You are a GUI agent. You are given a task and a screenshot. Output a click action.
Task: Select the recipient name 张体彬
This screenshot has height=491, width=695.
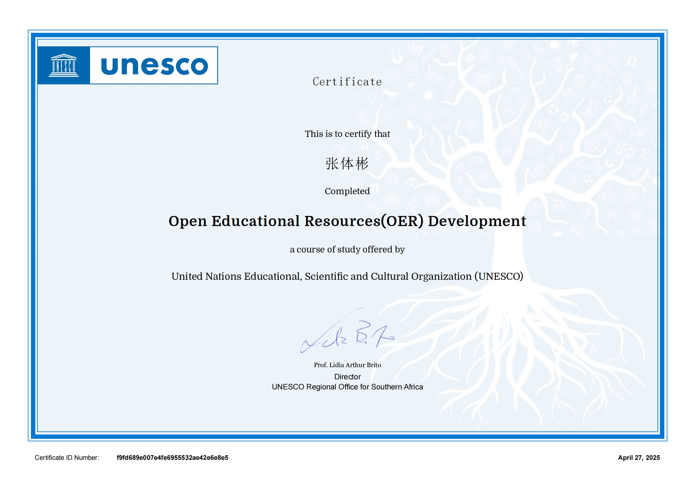pos(347,164)
